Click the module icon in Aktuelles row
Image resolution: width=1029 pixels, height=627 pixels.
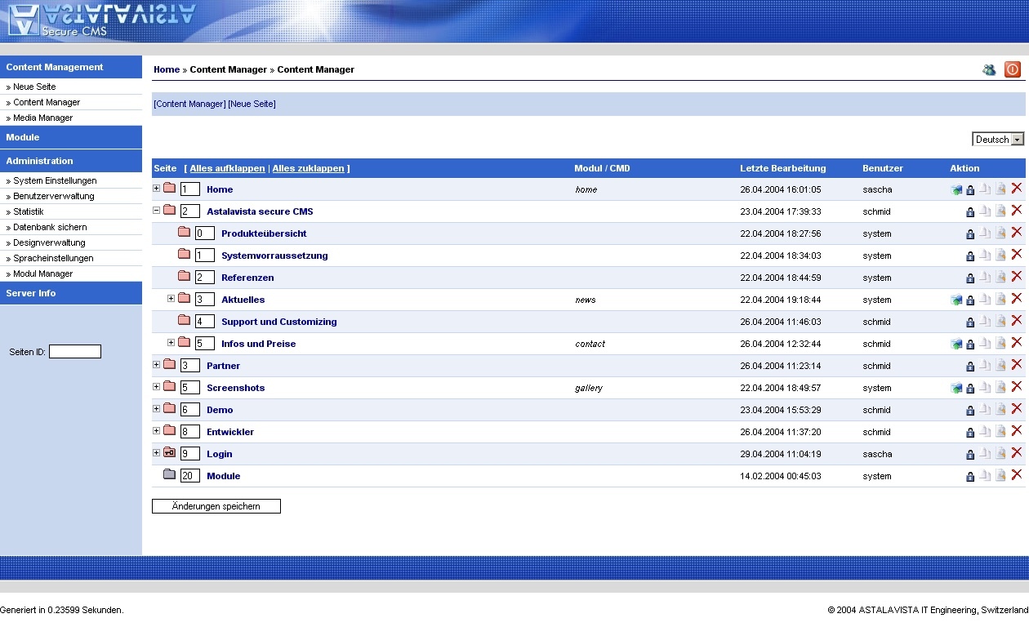point(956,300)
